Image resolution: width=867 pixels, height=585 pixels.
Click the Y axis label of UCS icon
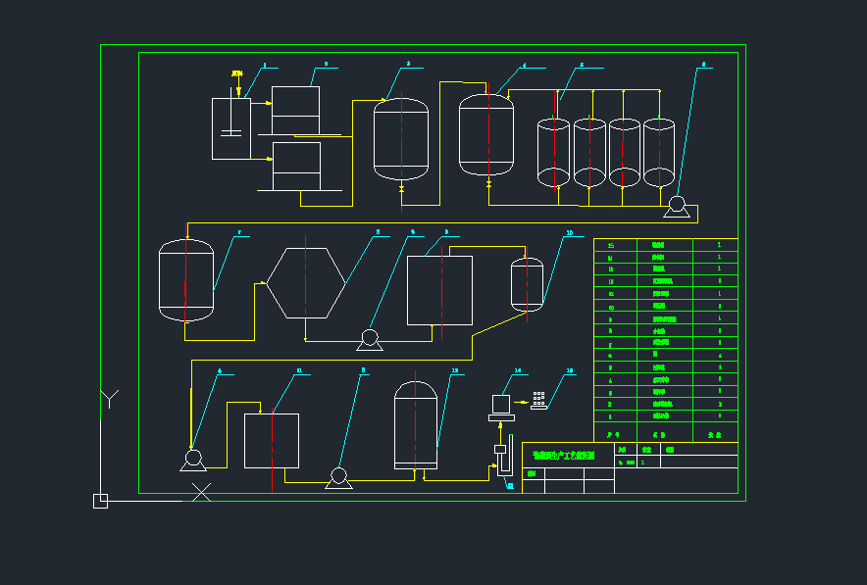coord(110,399)
